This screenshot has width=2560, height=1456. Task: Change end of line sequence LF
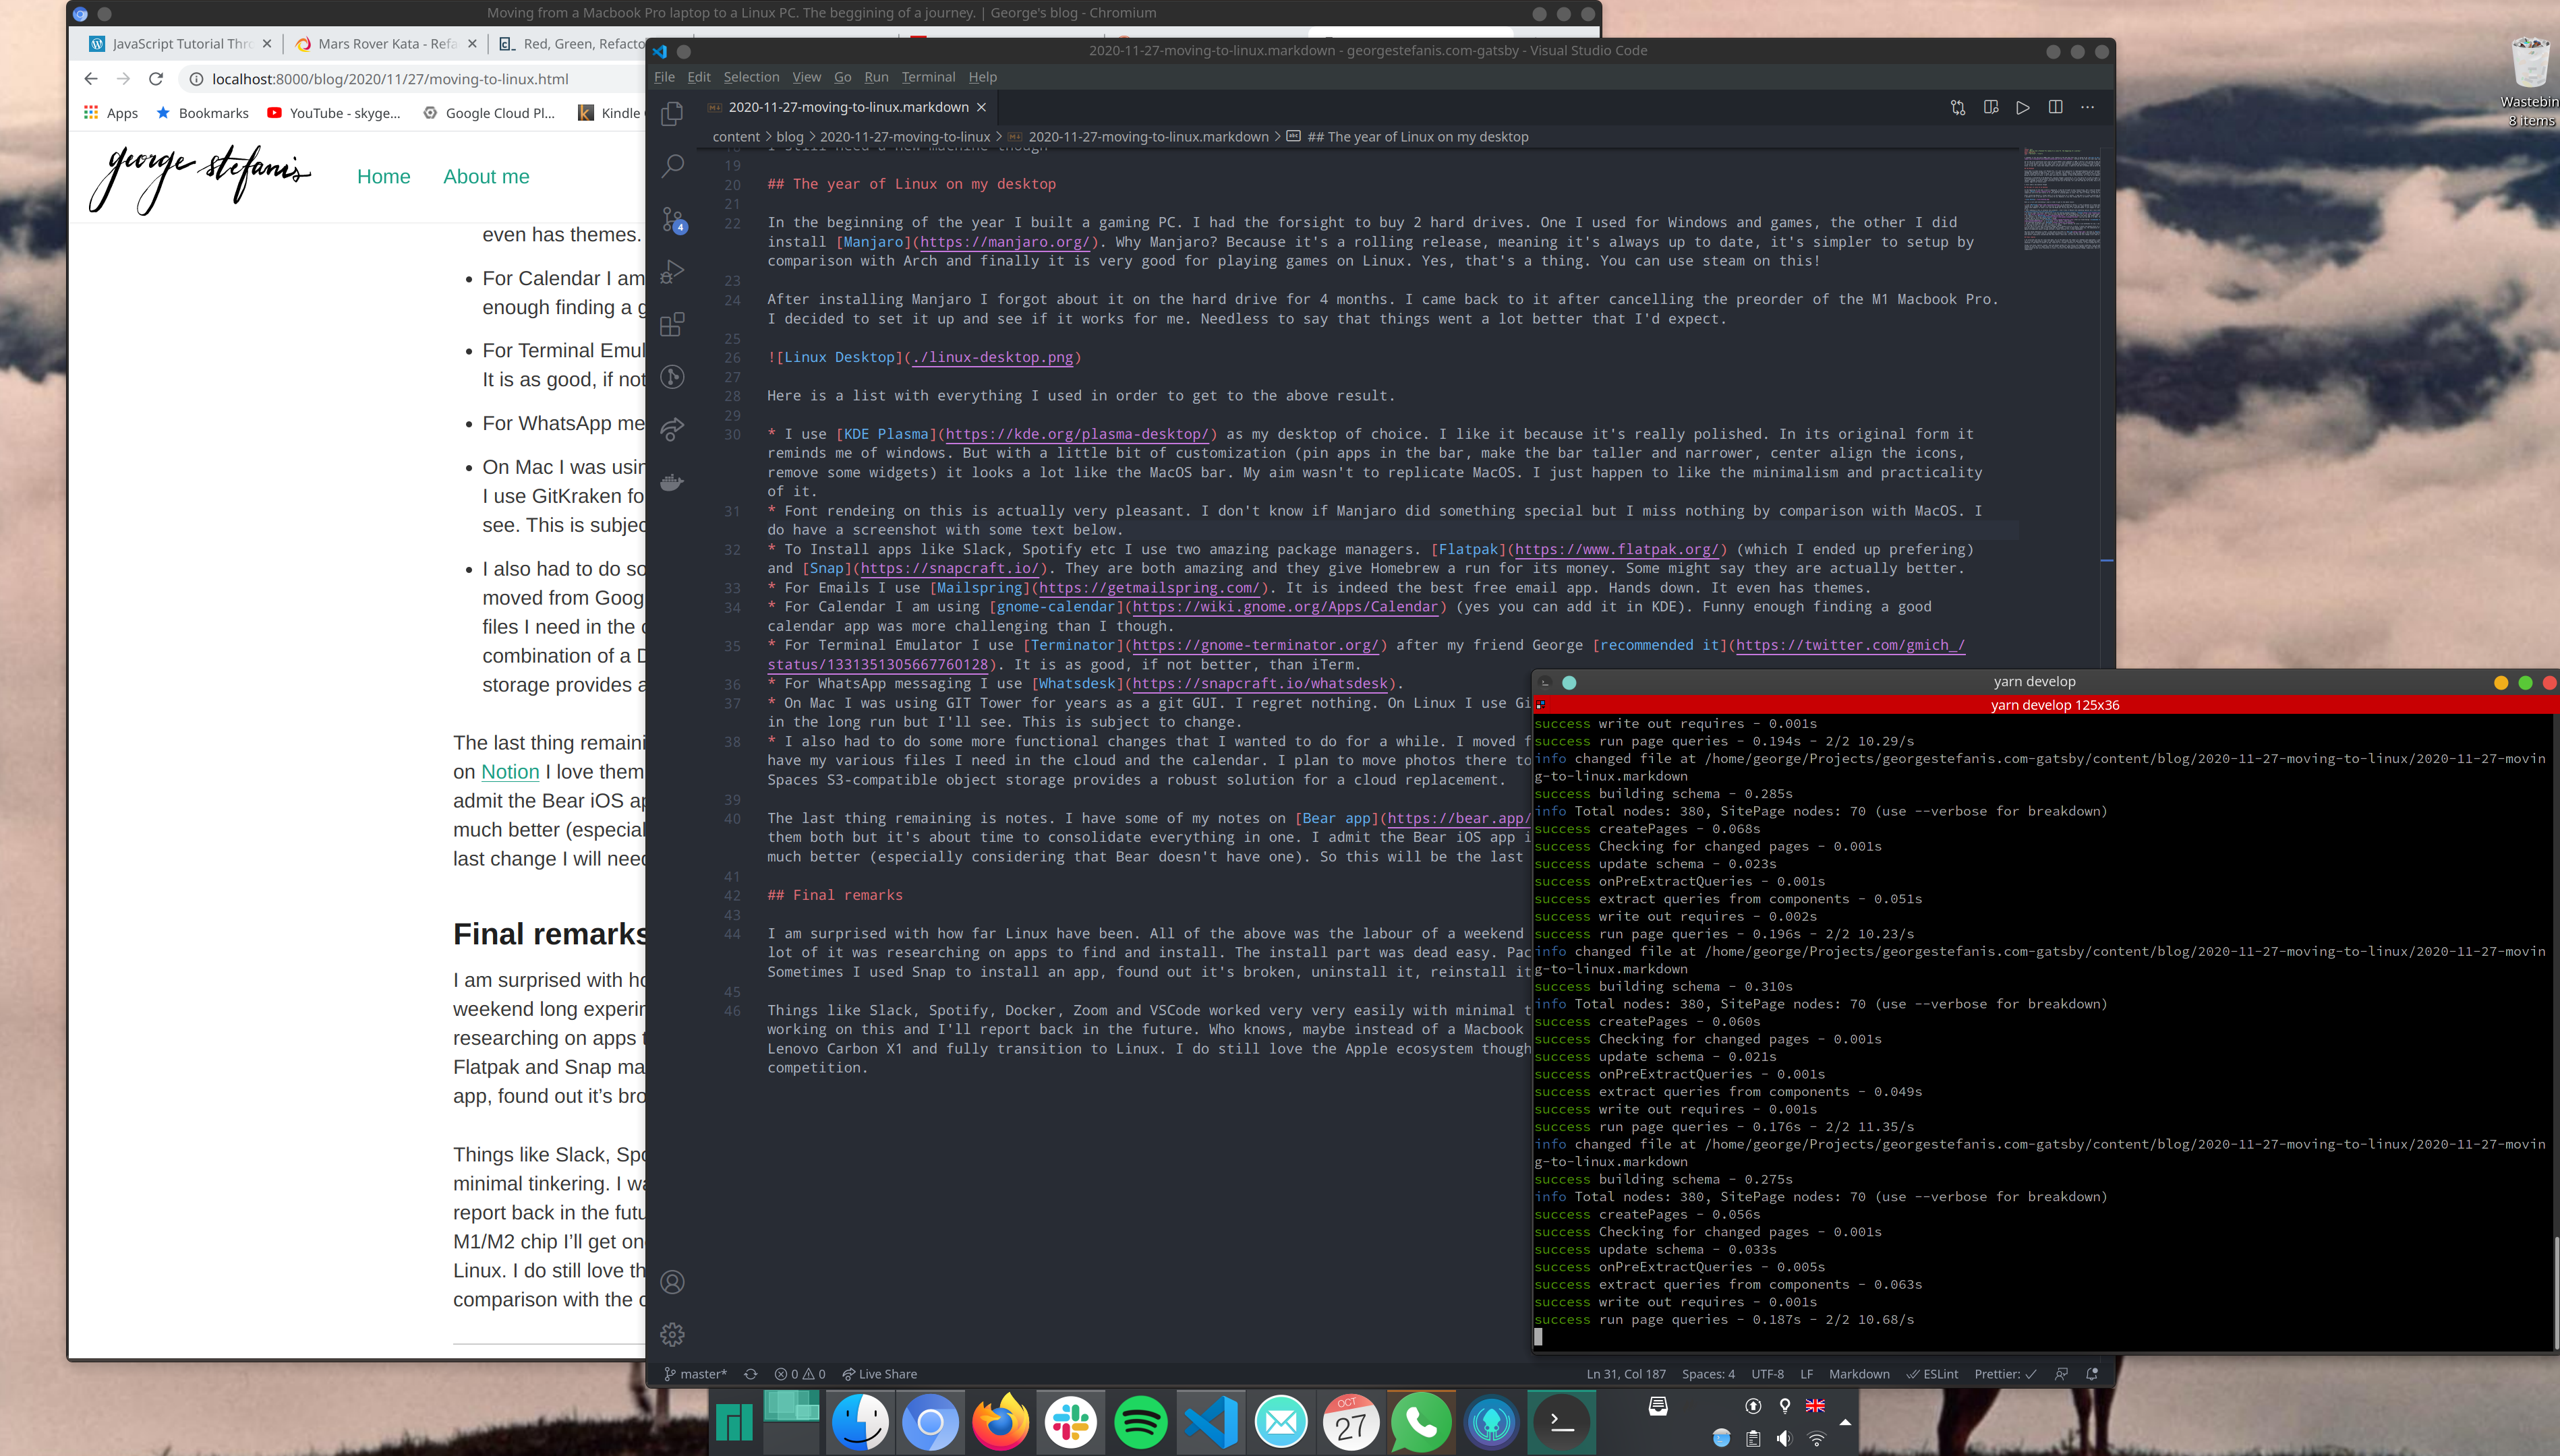1807,1374
